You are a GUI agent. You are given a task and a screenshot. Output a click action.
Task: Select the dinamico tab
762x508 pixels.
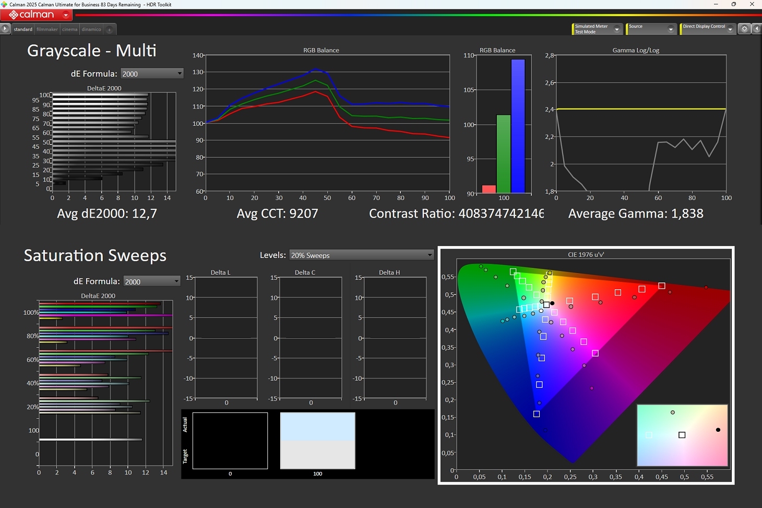(x=91, y=30)
